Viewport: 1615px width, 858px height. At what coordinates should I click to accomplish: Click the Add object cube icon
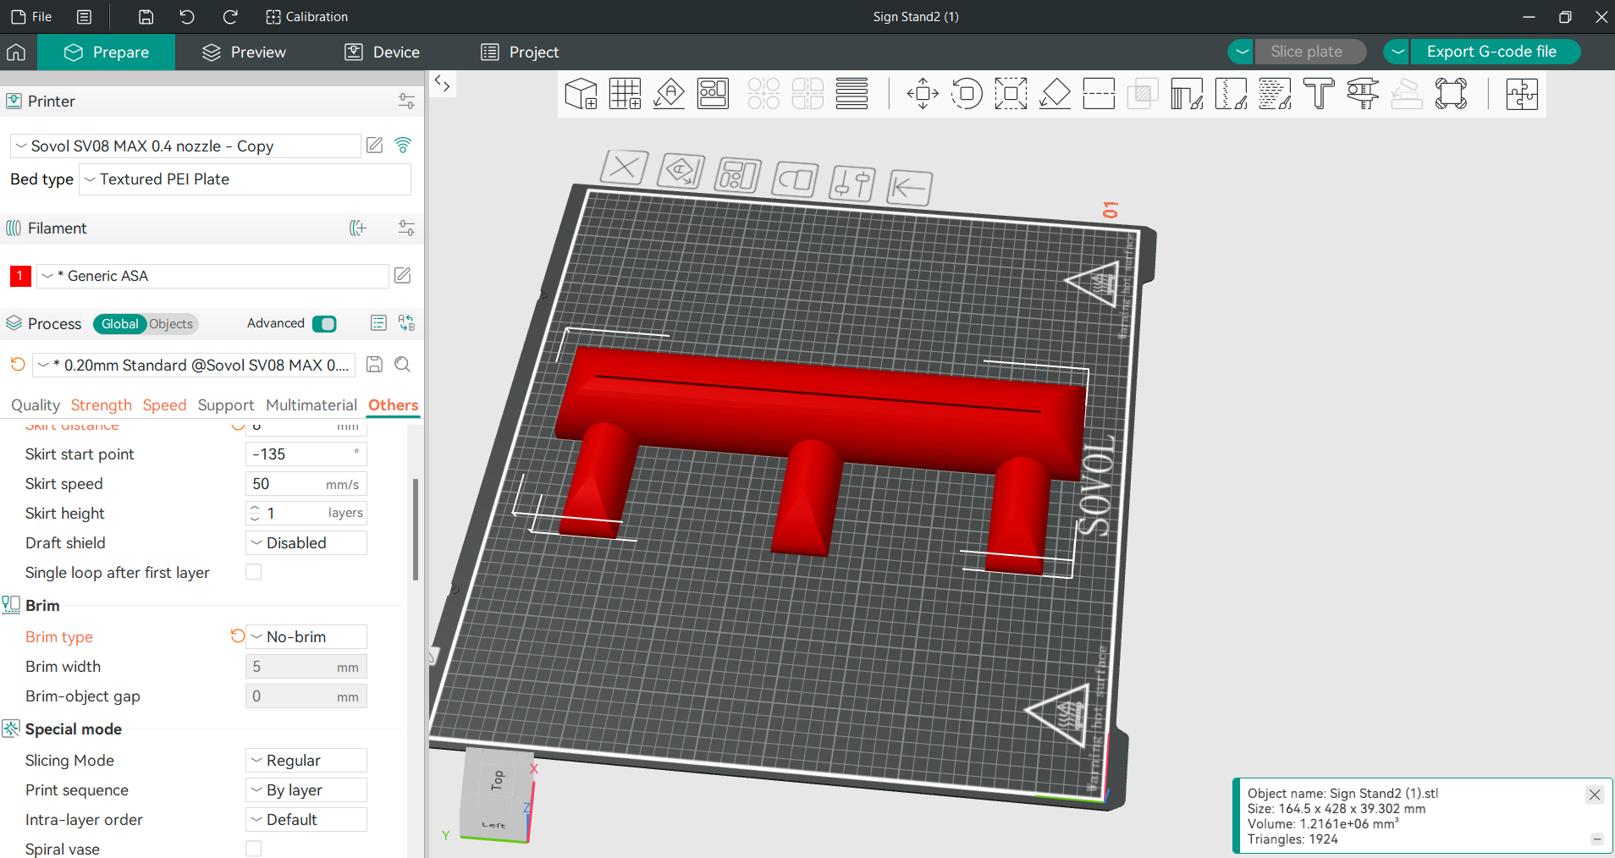pyautogui.click(x=581, y=94)
